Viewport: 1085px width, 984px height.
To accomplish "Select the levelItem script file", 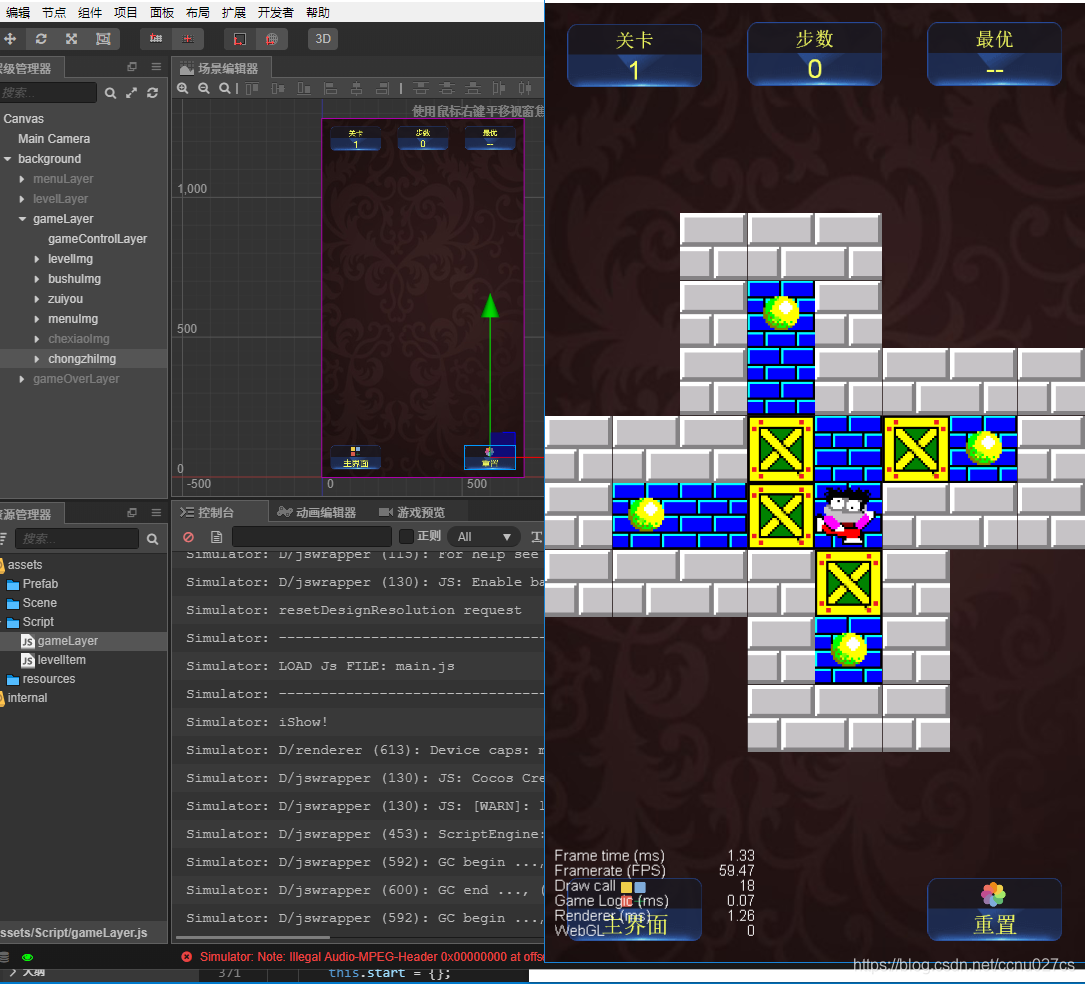I will [53, 660].
